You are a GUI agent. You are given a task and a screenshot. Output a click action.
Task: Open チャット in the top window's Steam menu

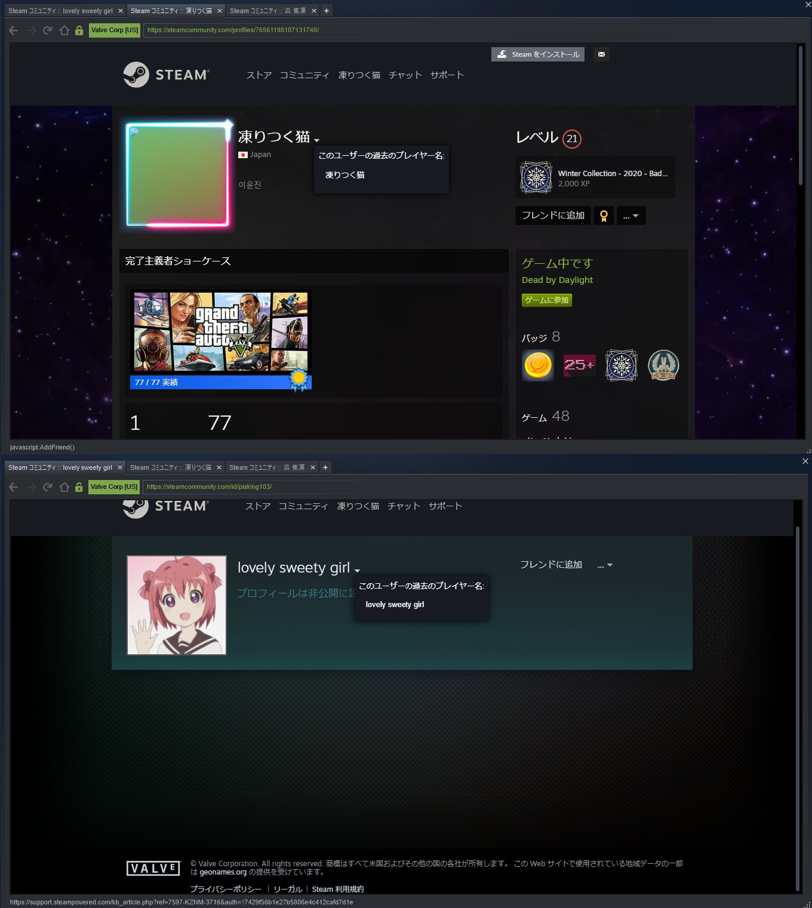(x=405, y=75)
